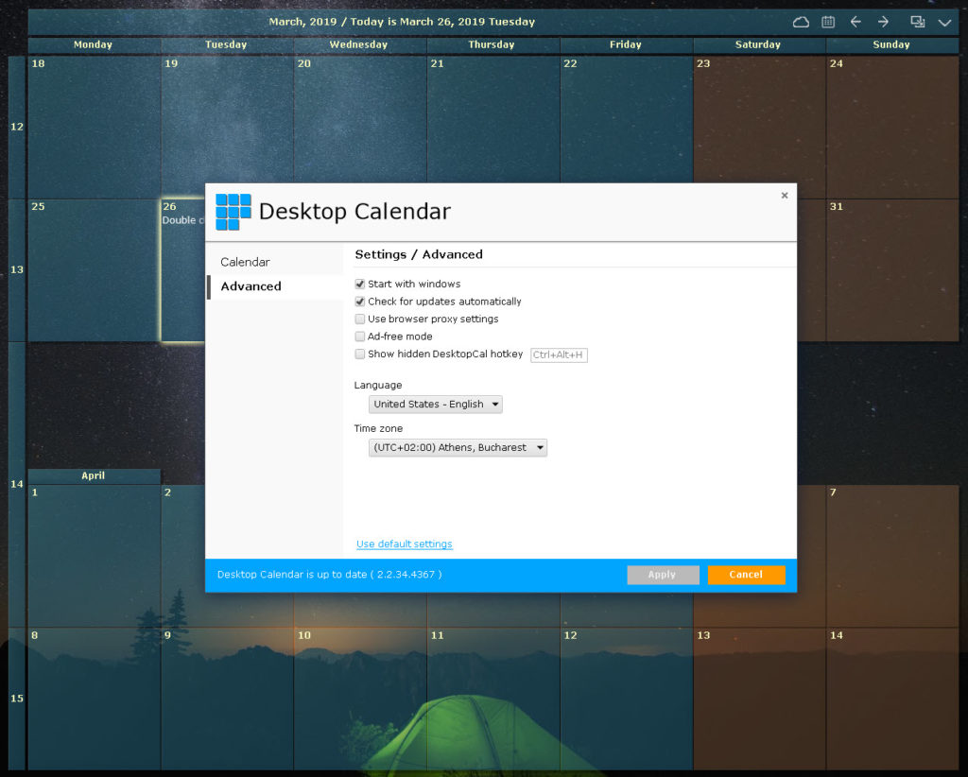The height and width of the screenshot is (777, 968).
Task: Select April 7 calendar cell
Action: click(892, 556)
